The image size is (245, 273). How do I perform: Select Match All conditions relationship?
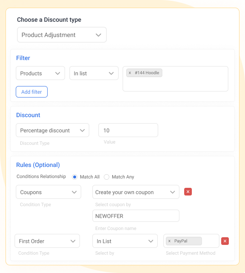[x=74, y=177]
